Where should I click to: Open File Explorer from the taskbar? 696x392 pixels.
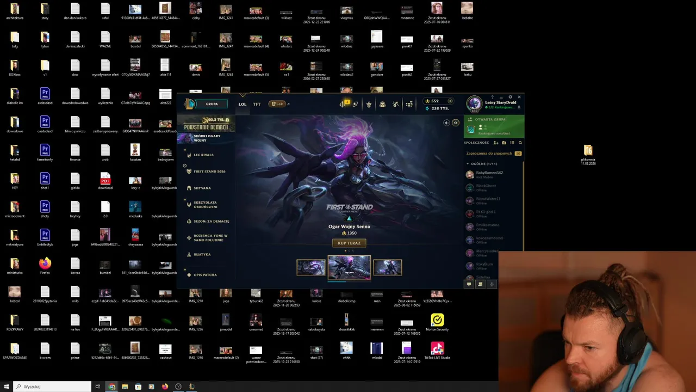[125, 387]
